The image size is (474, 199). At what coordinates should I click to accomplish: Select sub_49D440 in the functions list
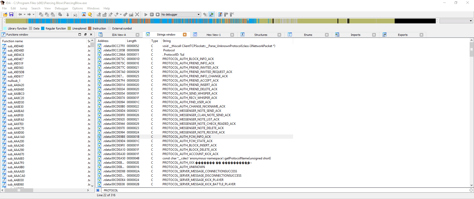(46, 46)
